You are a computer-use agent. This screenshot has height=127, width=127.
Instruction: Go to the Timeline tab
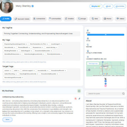(69, 19)
